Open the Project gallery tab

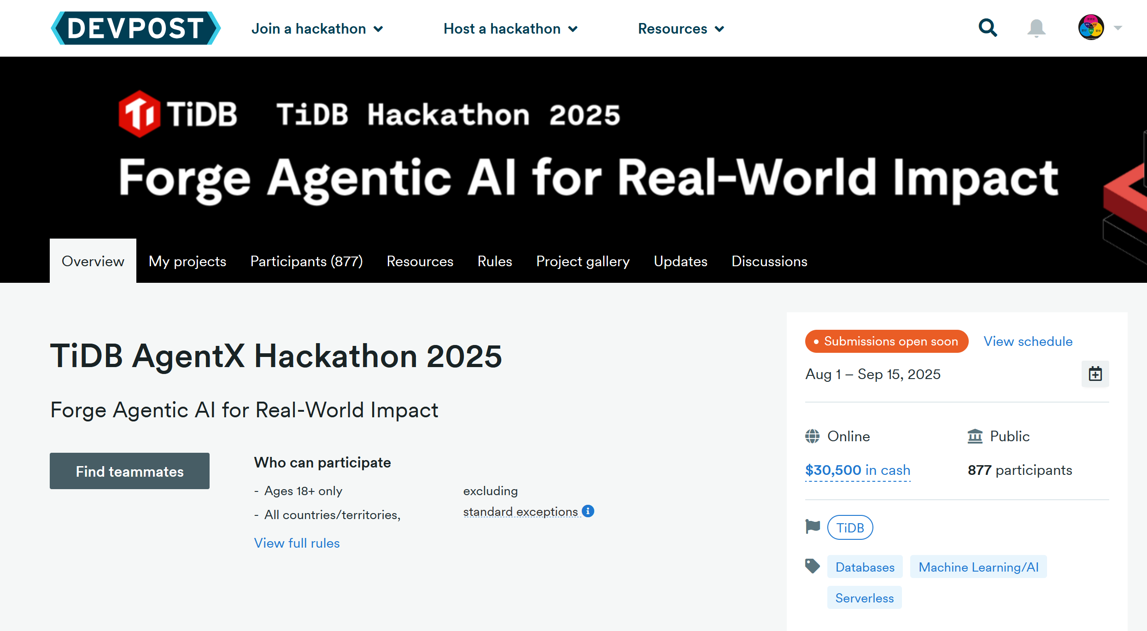(583, 261)
